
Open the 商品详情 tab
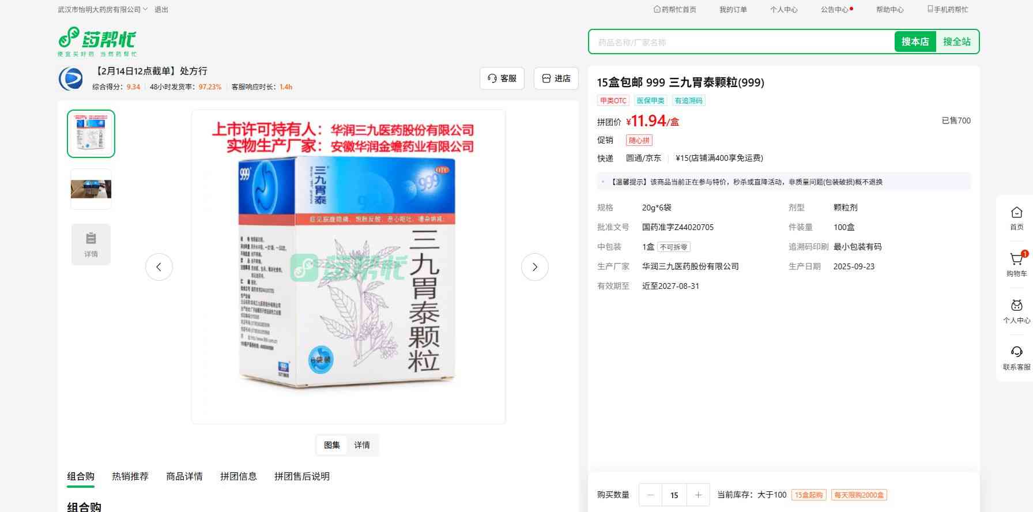click(x=184, y=476)
